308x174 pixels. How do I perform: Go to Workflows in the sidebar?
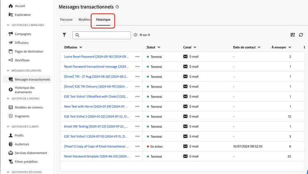pos(22,60)
